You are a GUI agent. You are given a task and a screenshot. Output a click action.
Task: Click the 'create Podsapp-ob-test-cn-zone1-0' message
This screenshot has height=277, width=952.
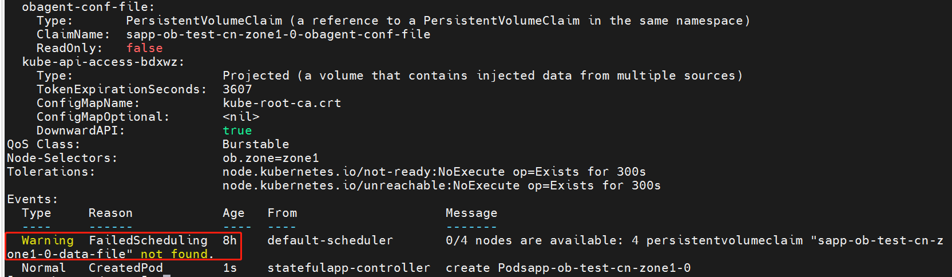click(x=568, y=268)
